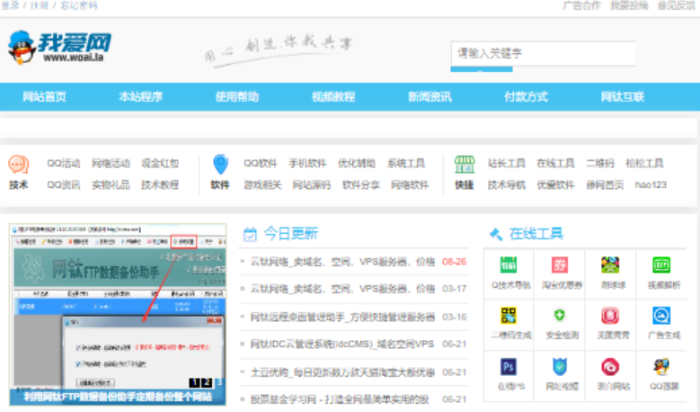The width and height of the screenshot is (700, 412).
Task: Switch carousel to slide 2
Action: 207,382
